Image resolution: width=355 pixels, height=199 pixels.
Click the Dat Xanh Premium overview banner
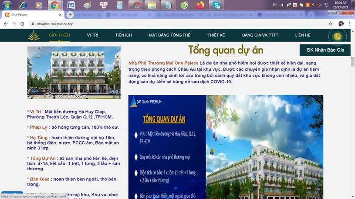pos(226,147)
